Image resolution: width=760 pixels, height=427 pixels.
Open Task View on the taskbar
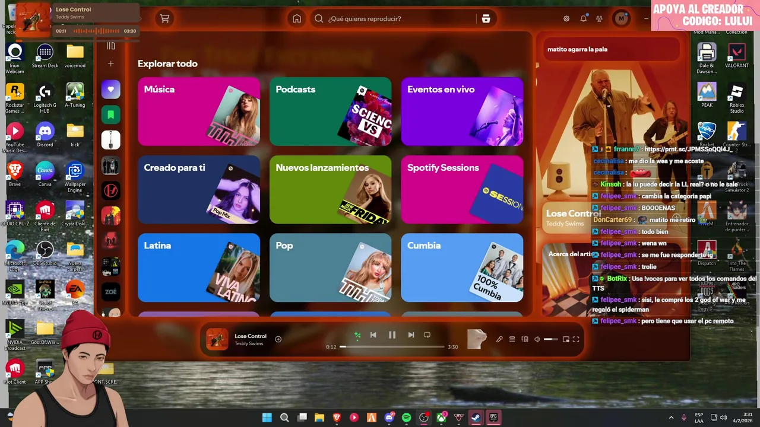(x=302, y=418)
